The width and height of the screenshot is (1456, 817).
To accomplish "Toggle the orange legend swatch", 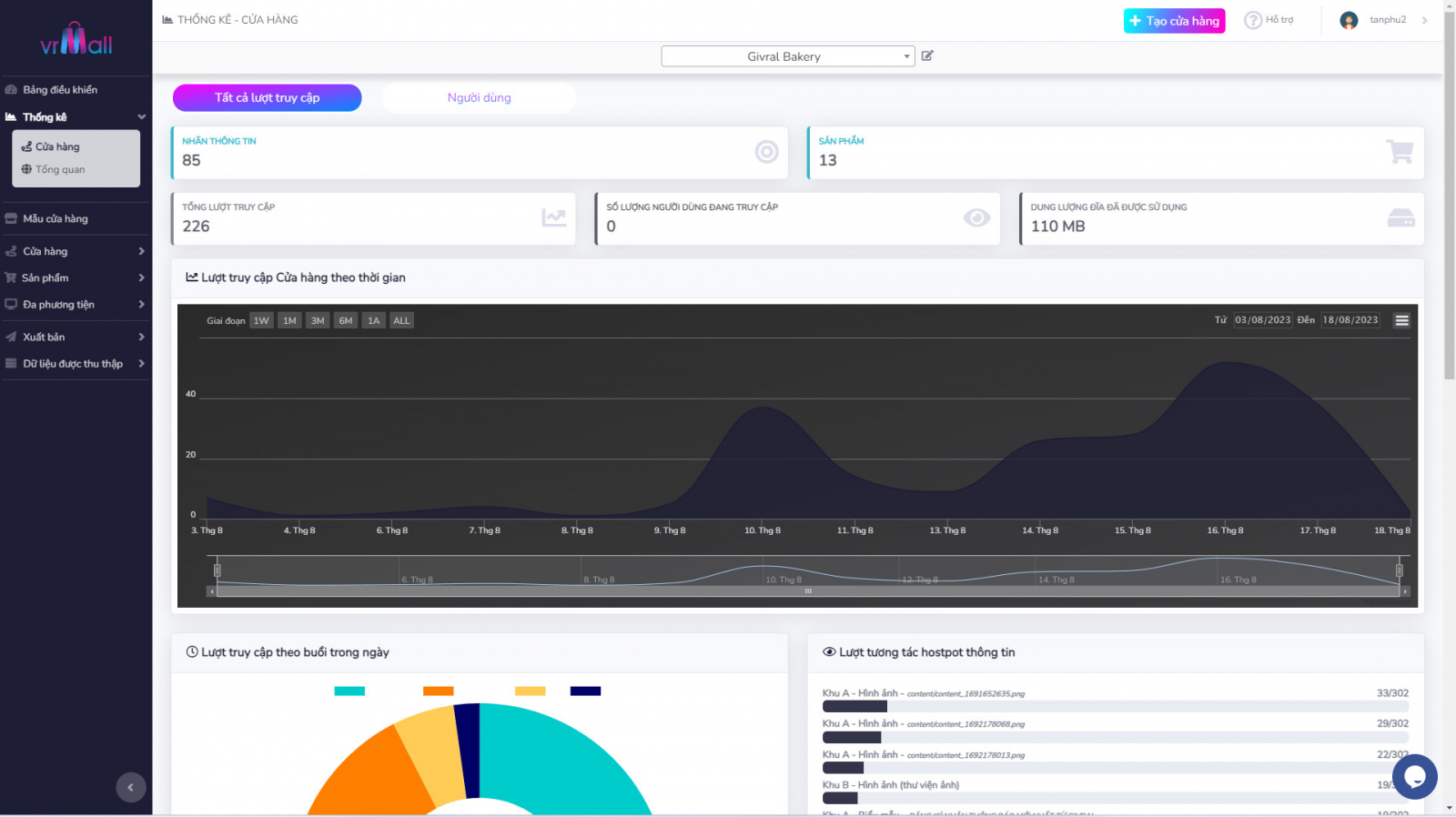I will coord(439,691).
